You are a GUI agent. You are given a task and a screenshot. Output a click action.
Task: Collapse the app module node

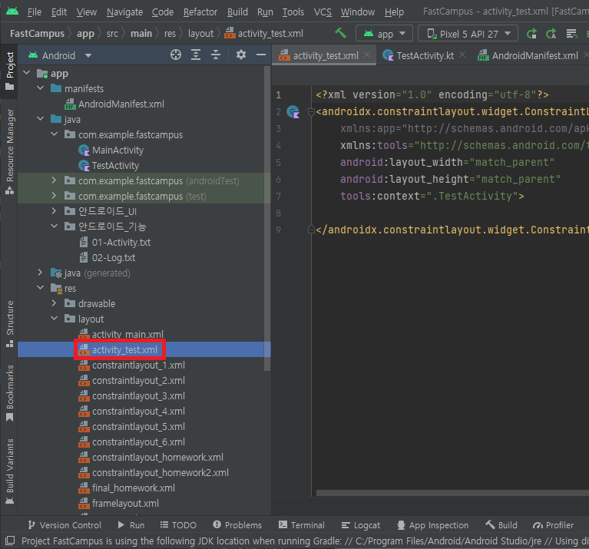[27, 72]
